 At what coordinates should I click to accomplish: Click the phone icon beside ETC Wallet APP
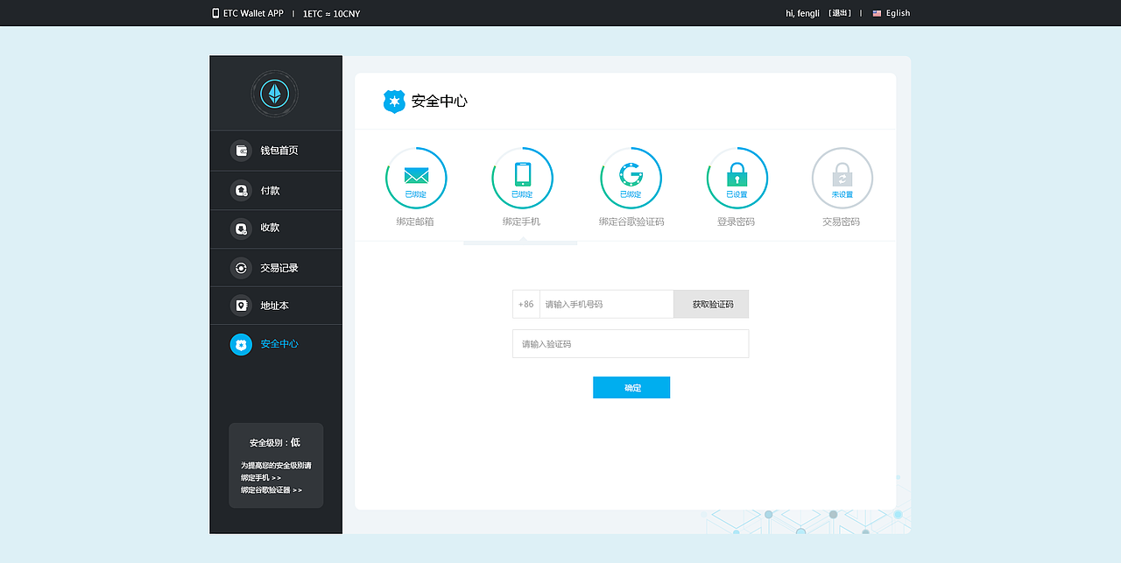(215, 13)
